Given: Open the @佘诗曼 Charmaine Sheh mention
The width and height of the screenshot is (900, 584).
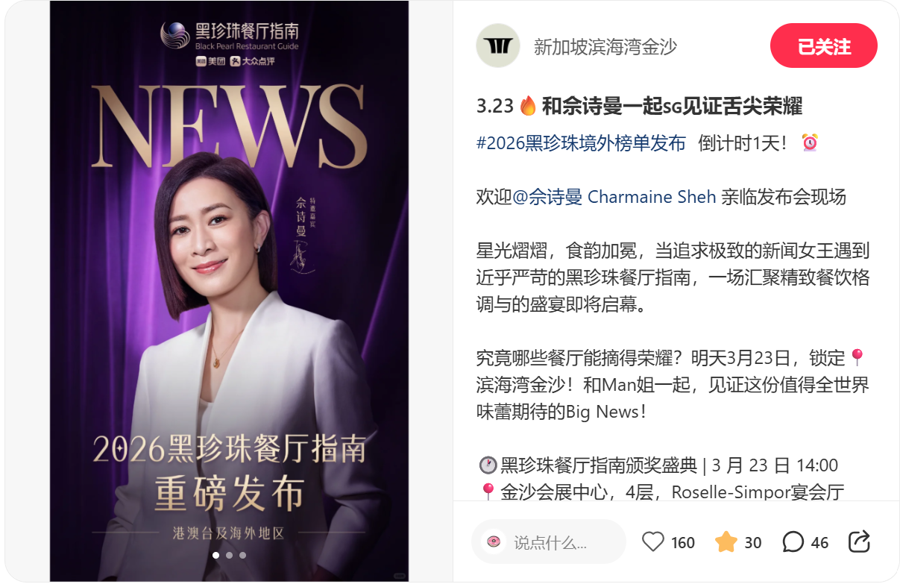Looking at the screenshot, I should pos(614,197).
